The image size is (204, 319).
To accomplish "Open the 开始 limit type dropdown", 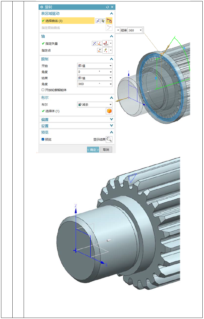I will point(95,66).
